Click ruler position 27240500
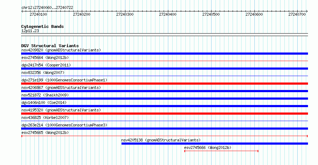 pyautogui.click(x=211, y=14)
